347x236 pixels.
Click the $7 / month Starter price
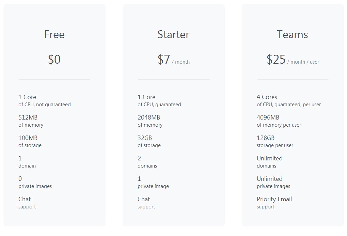coord(174,60)
